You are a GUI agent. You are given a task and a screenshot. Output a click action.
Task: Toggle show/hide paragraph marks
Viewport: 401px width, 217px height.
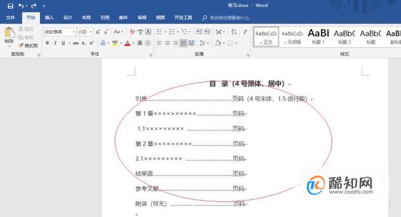click(x=245, y=32)
